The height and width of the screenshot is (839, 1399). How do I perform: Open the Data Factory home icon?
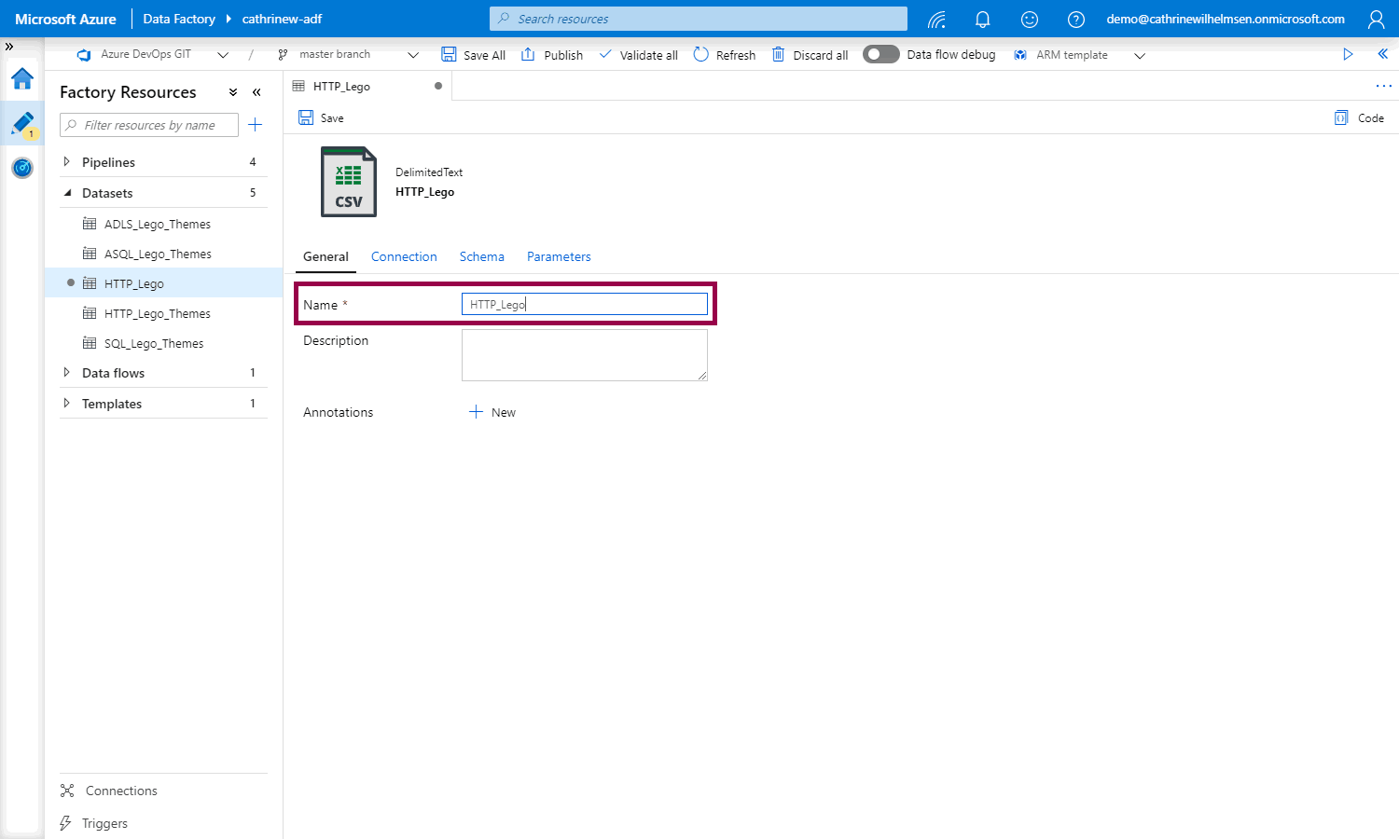pyautogui.click(x=22, y=79)
